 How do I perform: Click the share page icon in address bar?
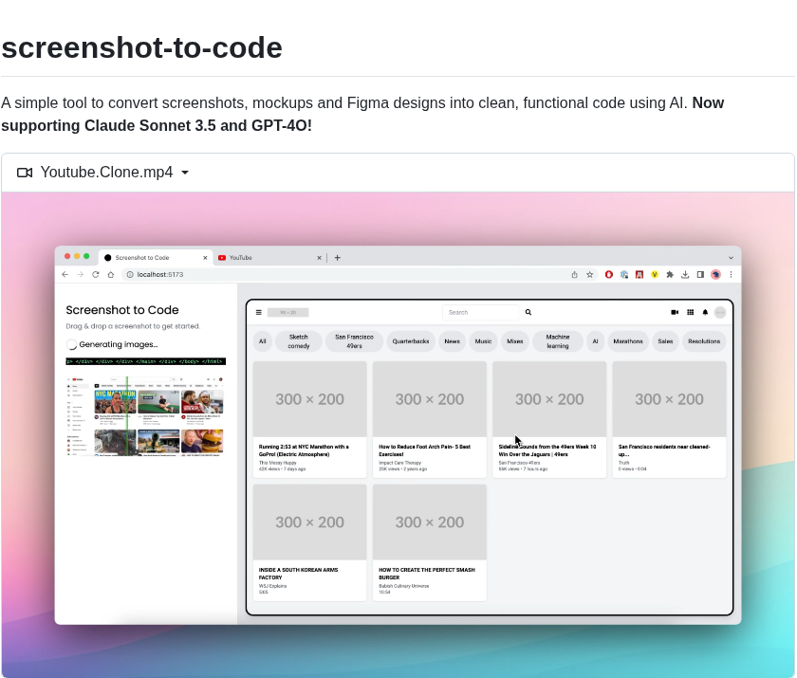pos(574,274)
